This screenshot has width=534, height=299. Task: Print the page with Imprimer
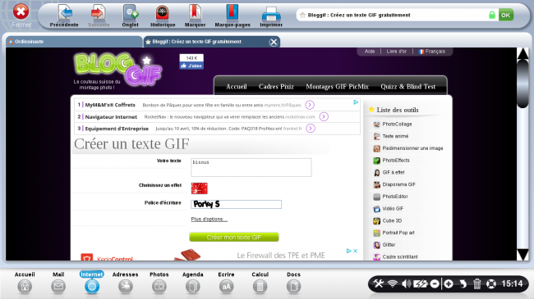(x=271, y=16)
